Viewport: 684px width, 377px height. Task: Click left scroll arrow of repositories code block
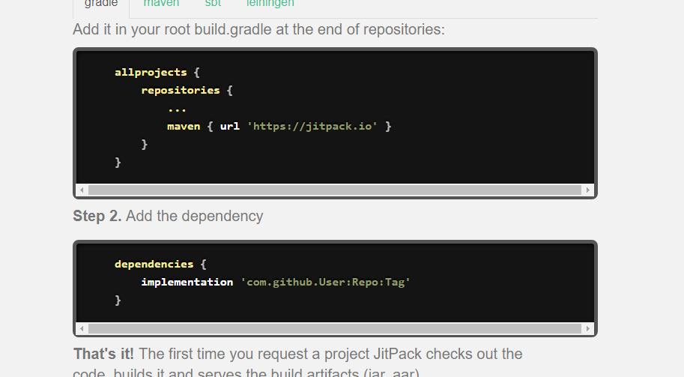coord(82,190)
